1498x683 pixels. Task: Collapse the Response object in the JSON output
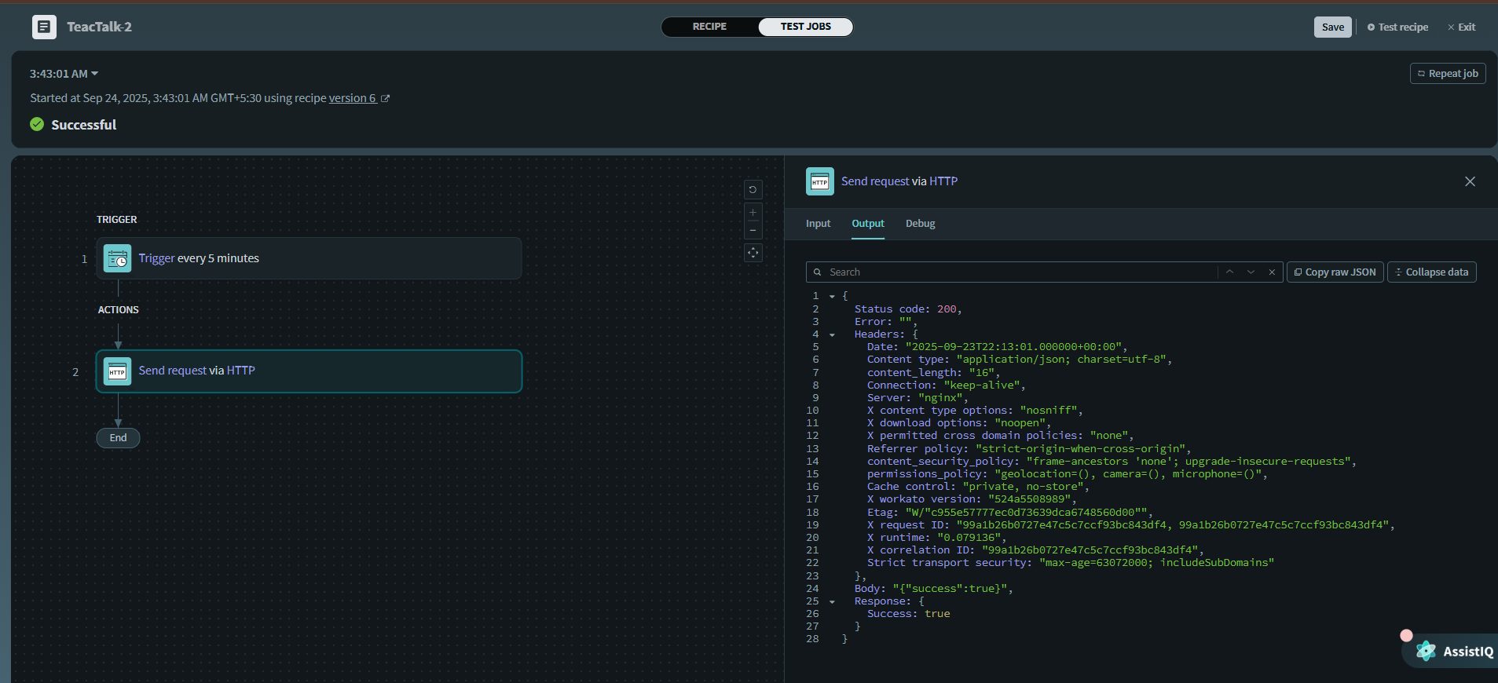(x=832, y=601)
